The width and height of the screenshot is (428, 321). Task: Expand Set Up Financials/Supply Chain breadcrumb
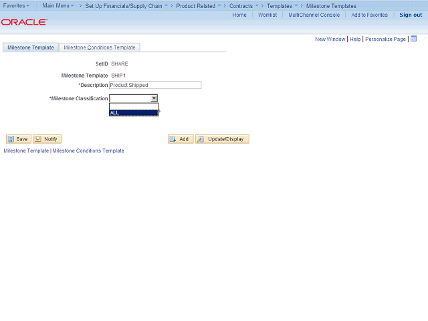(x=126, y=6)
